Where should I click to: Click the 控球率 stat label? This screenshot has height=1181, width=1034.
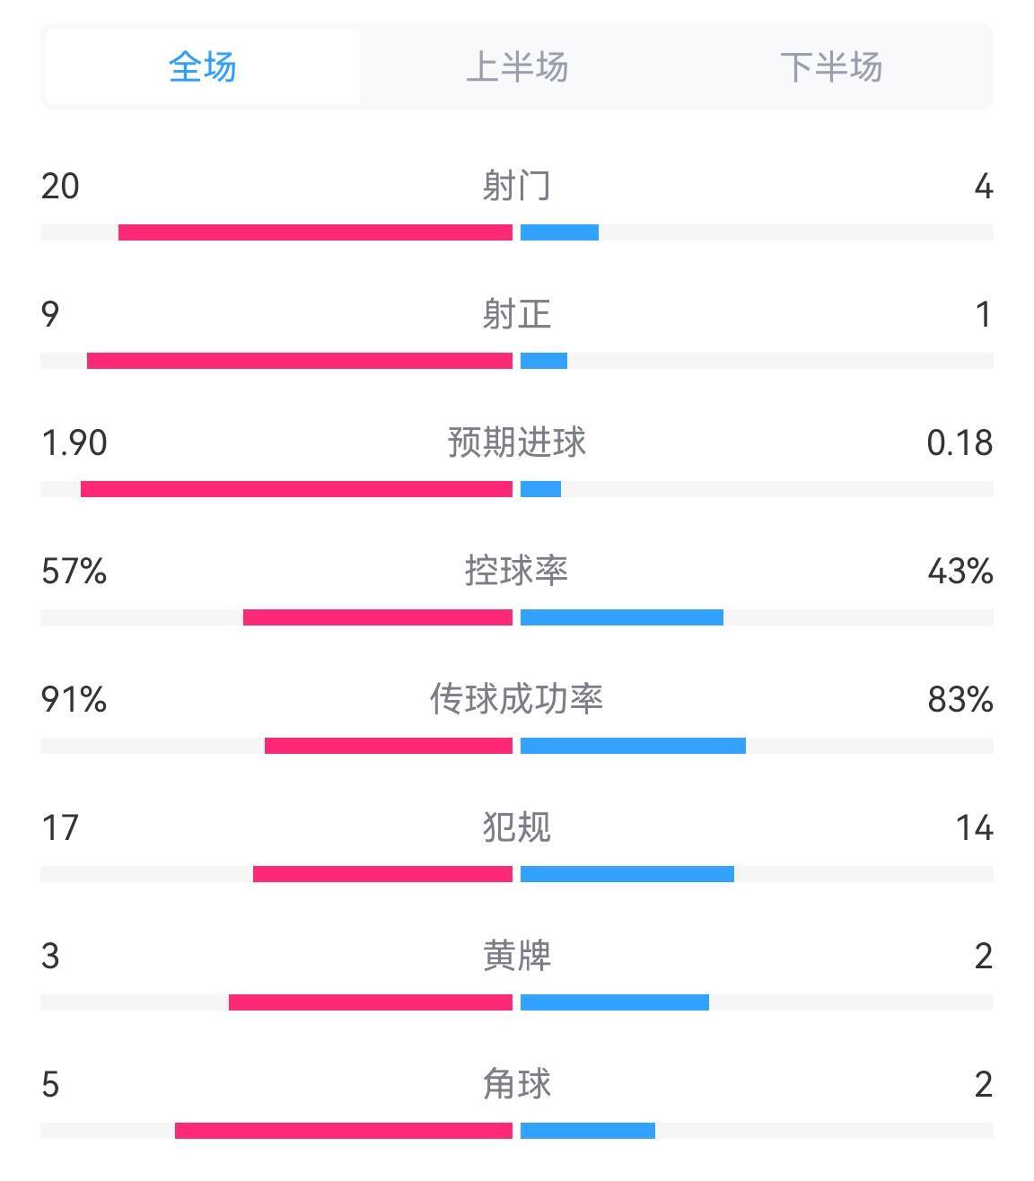517,571
